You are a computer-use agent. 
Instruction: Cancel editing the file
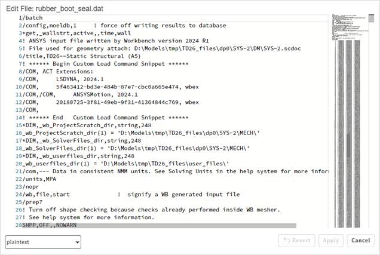360,241
